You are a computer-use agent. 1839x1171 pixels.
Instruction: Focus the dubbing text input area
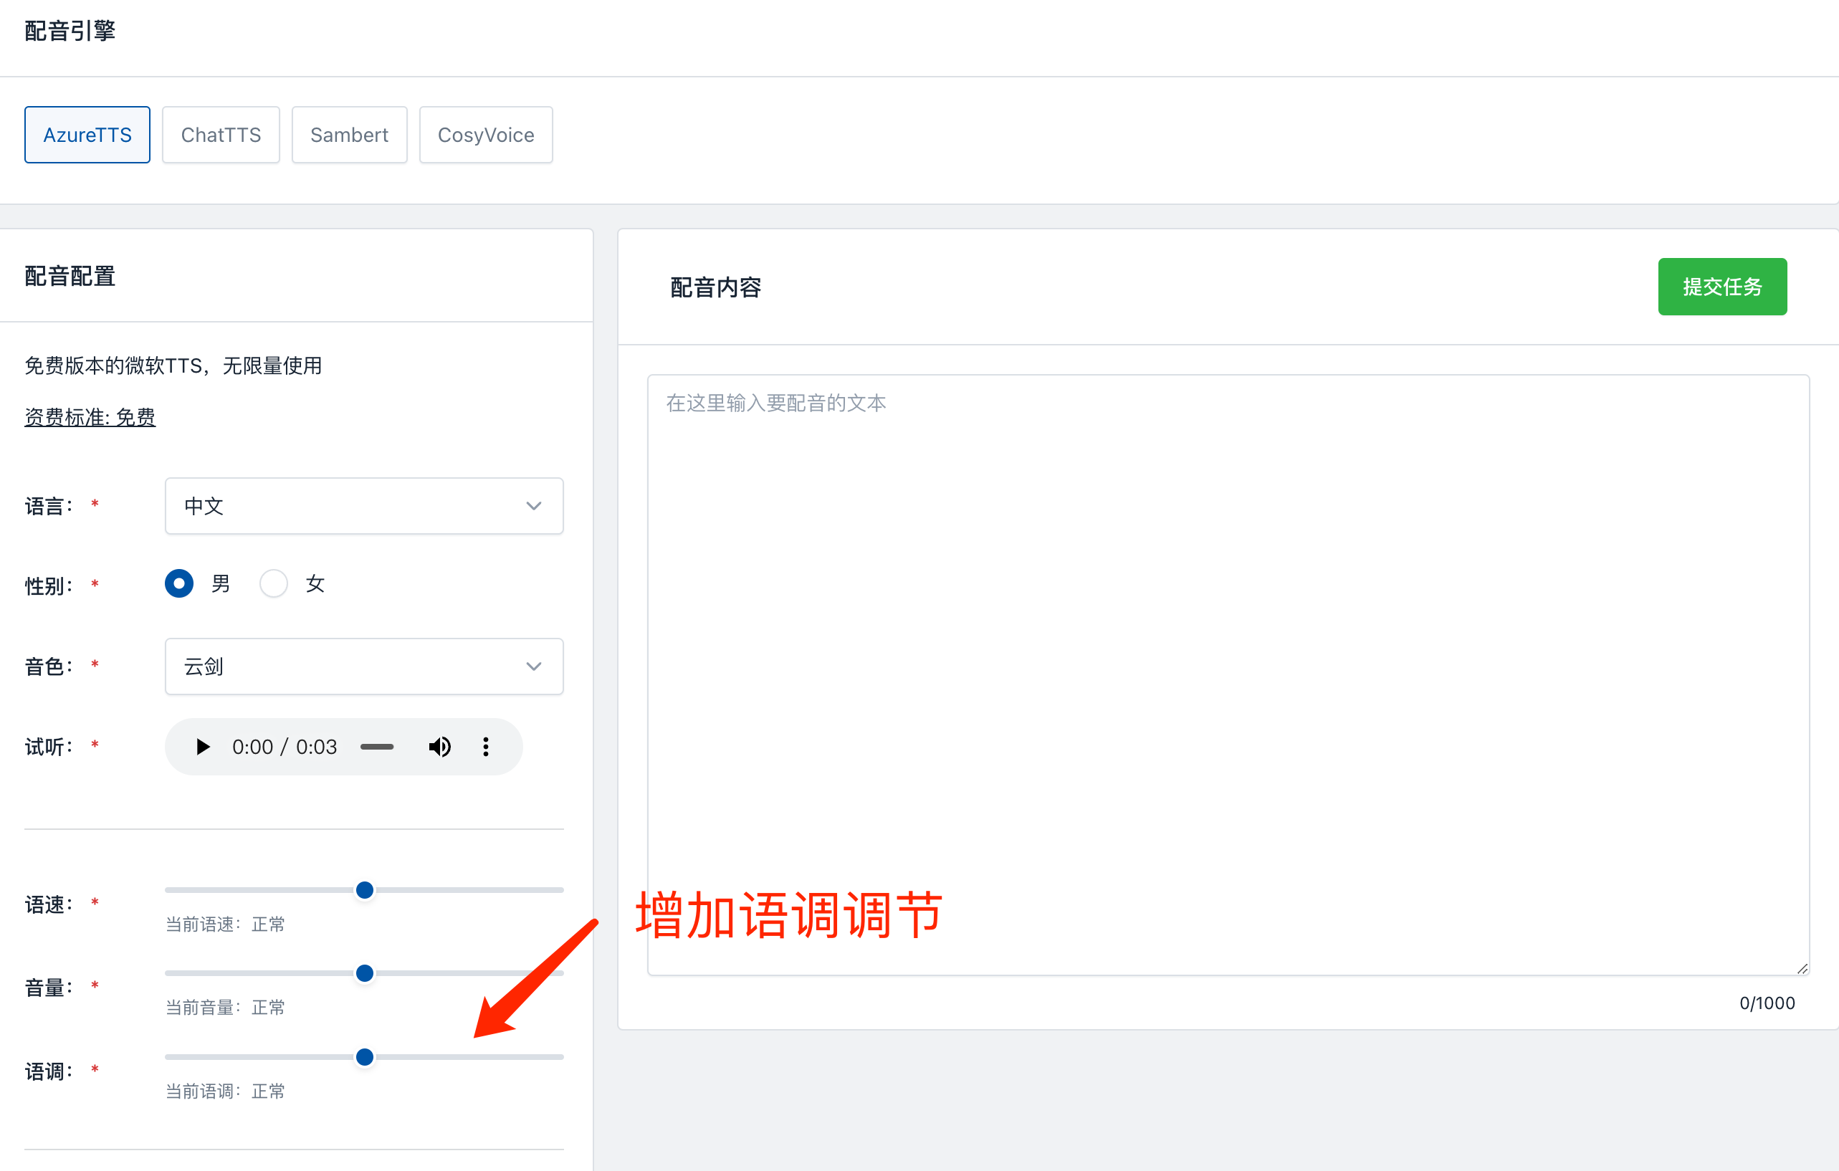coord(1228,674)
